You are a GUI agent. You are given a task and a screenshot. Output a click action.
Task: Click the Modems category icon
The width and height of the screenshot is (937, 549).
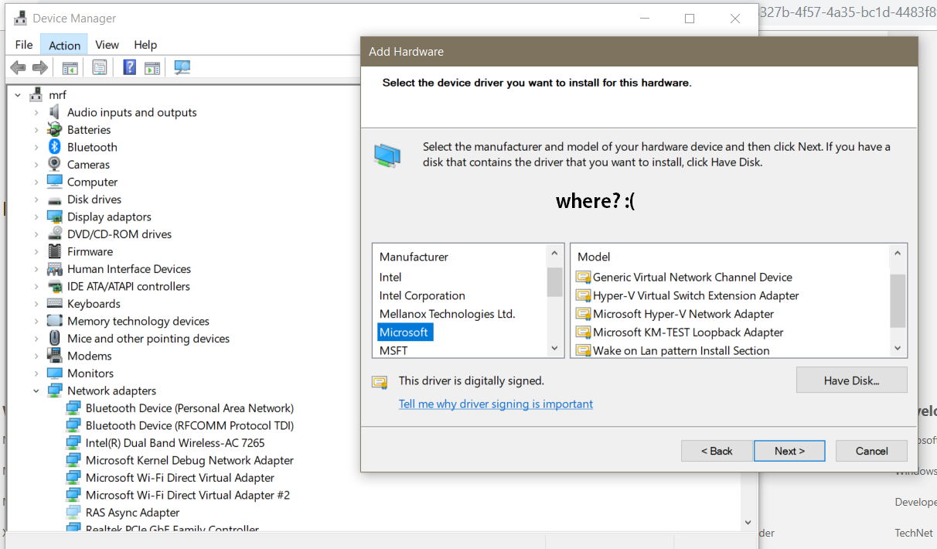[54, 356]
